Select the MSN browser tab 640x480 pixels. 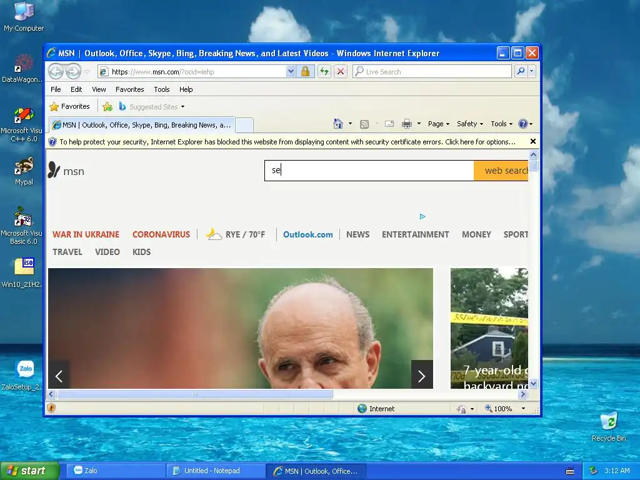click(142, 125)
